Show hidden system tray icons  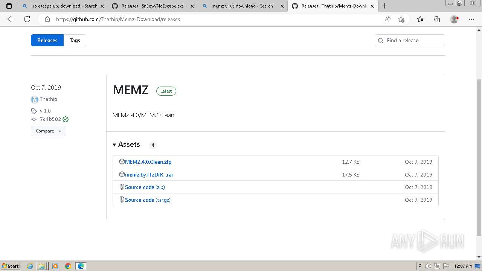(x=420, y=266)
